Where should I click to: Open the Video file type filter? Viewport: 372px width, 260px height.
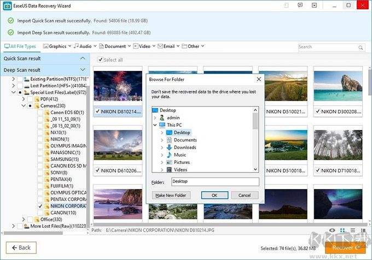143,46
